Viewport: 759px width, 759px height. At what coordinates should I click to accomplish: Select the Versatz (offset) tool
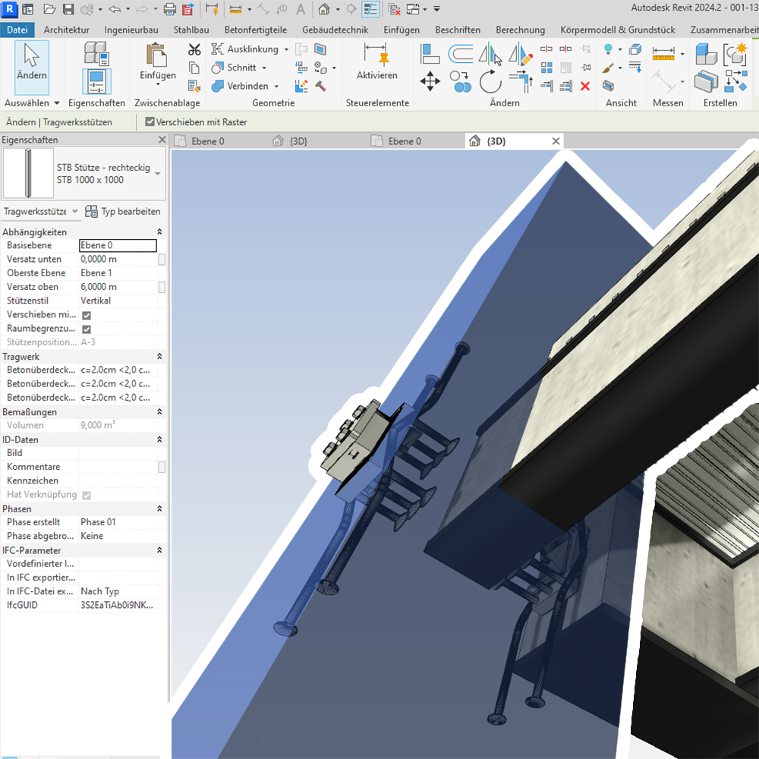[461, 53]
